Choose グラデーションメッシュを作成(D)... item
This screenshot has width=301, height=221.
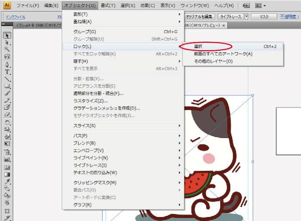[x=123, y=108]
